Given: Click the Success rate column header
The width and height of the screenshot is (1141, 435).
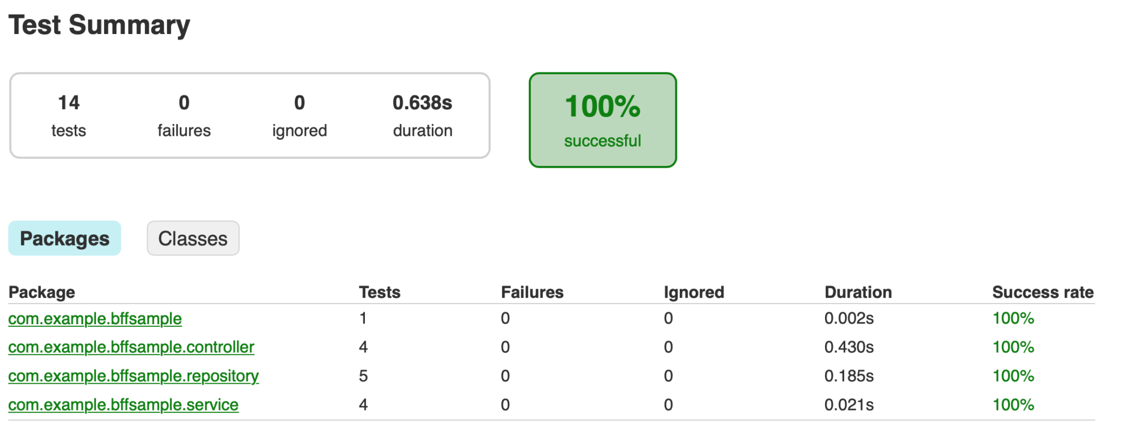Looking at the screenshot, I should [x=1042, y=292].
